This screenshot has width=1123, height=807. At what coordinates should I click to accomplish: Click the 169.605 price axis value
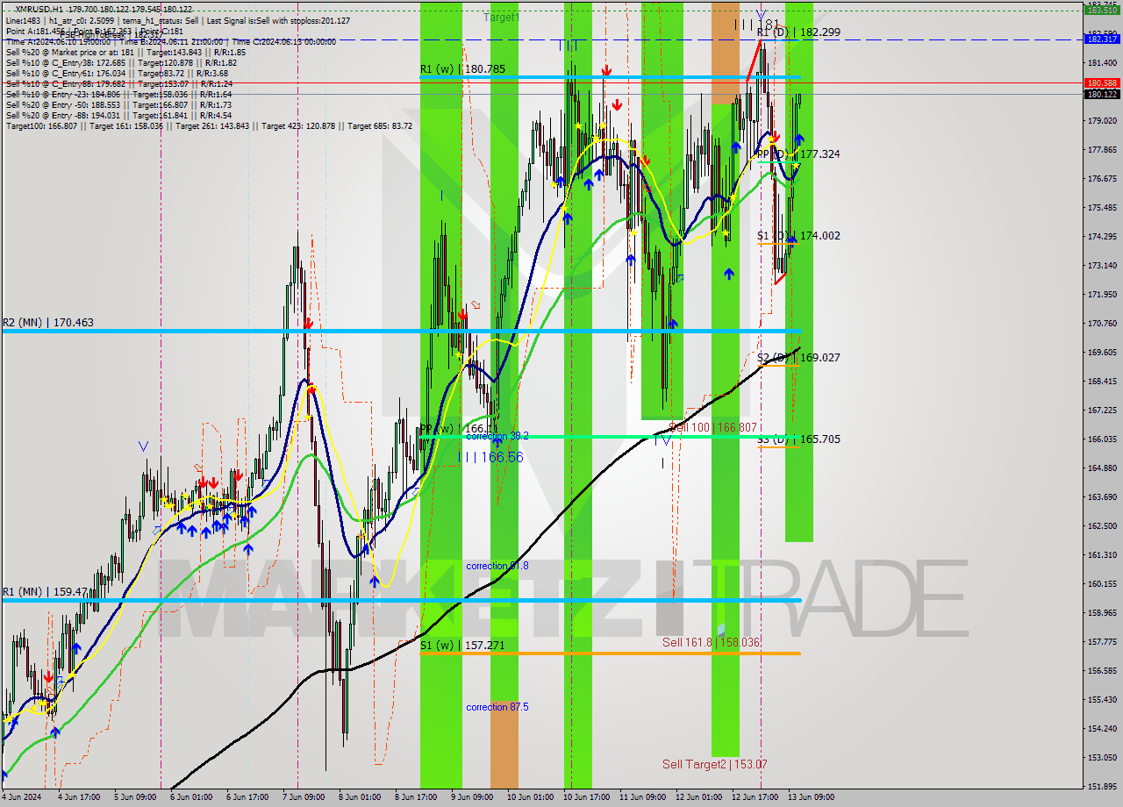pyautogui.click(x=1101, y=352)
